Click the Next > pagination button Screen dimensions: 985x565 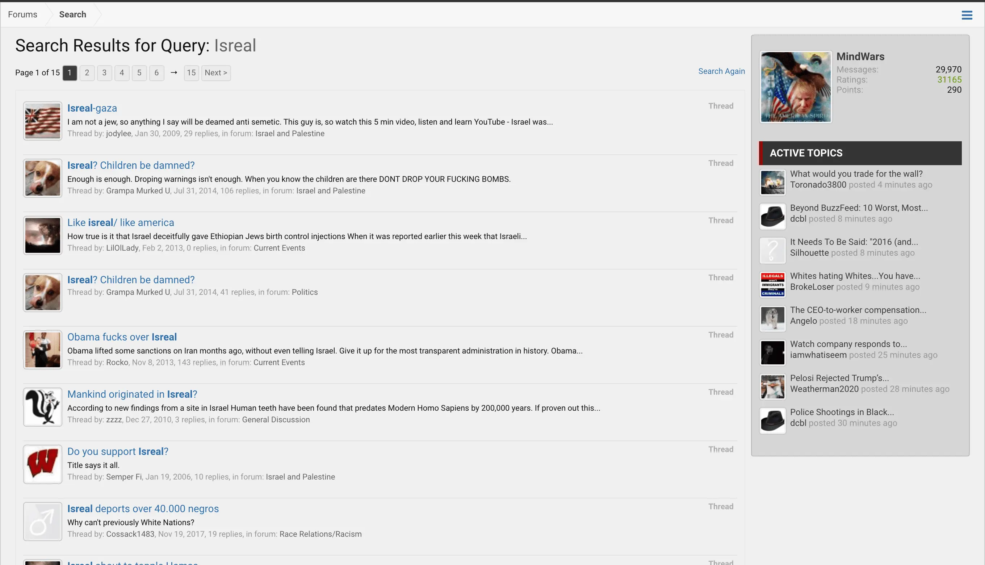coord(216,73)
